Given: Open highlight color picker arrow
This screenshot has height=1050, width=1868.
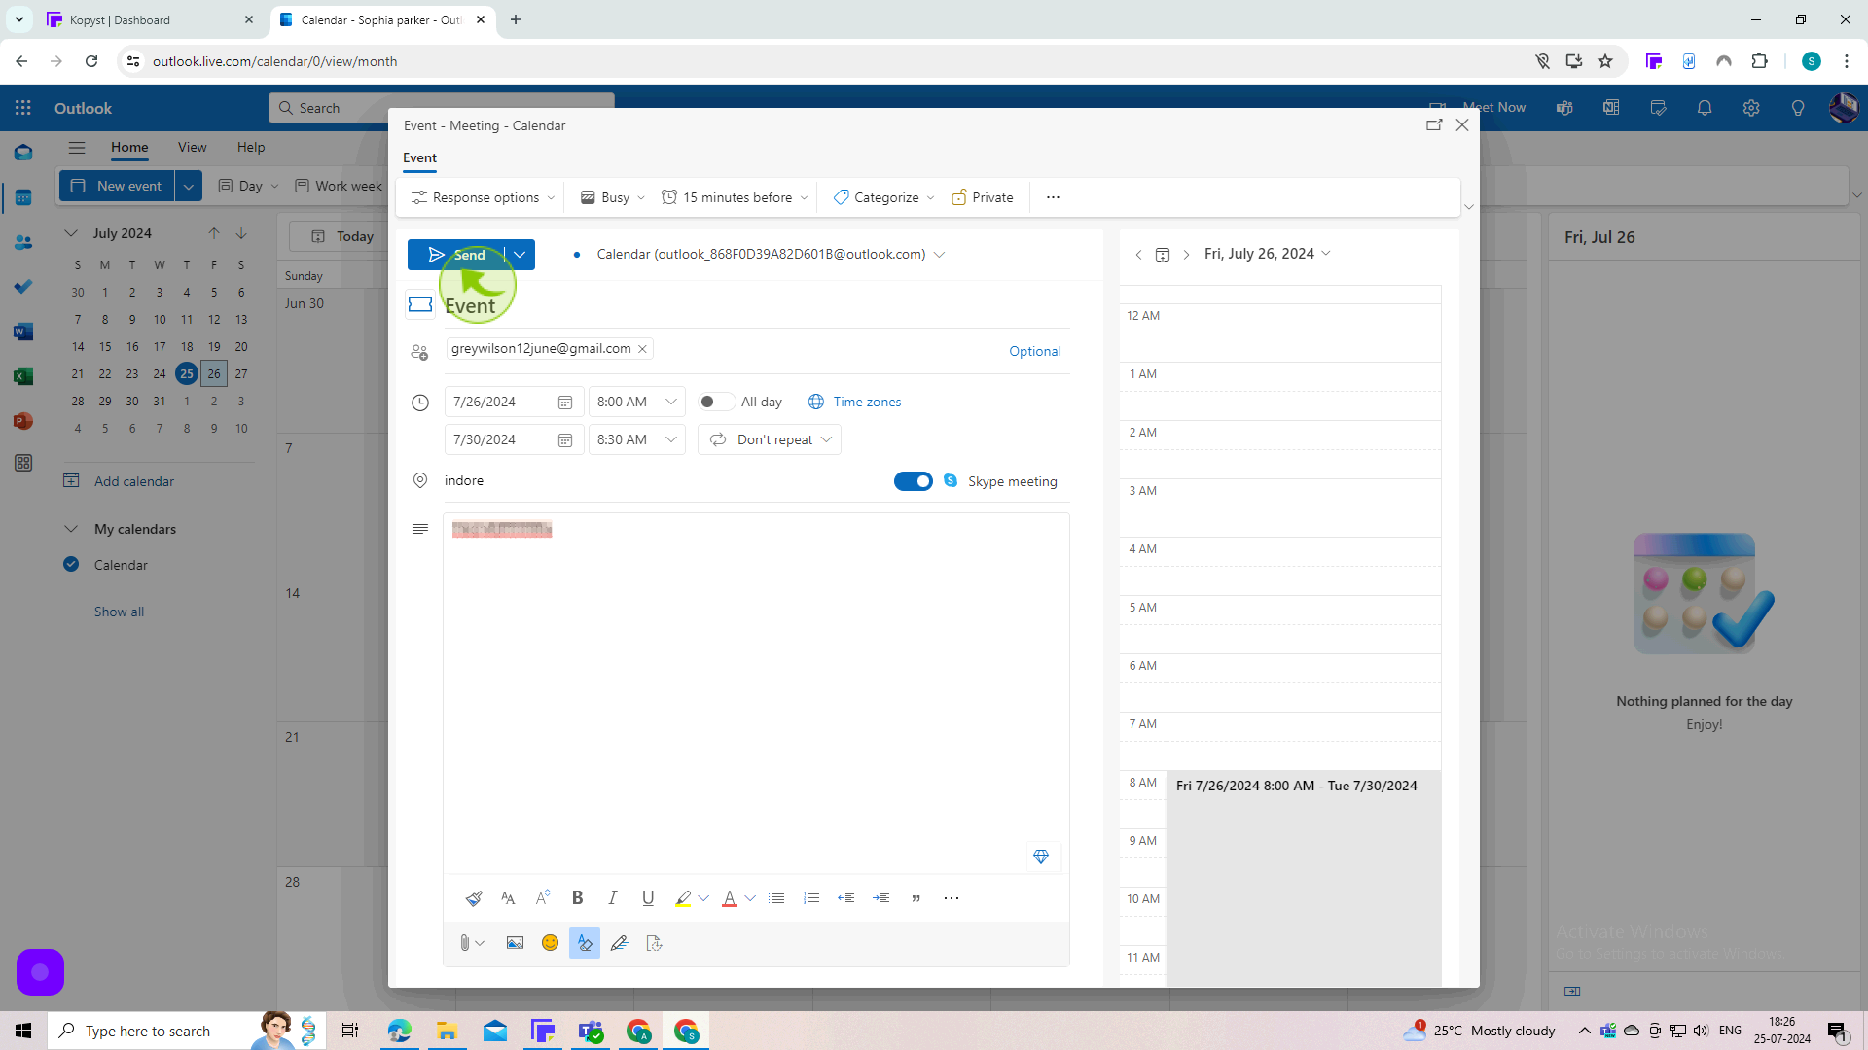Looking at the screenshot, I should click(x=703, y=898).
